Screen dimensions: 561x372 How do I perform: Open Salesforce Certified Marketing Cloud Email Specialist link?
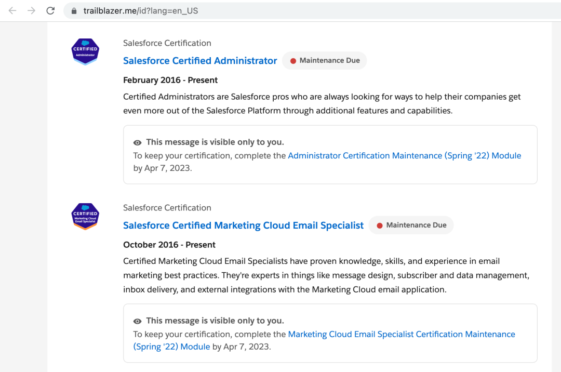tap(243, 225)
